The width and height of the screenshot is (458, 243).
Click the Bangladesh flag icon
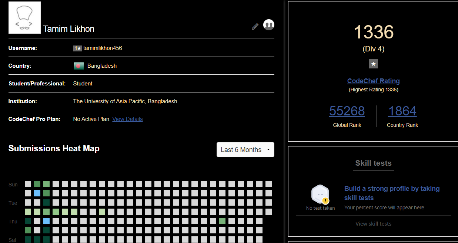click(79, 66)
